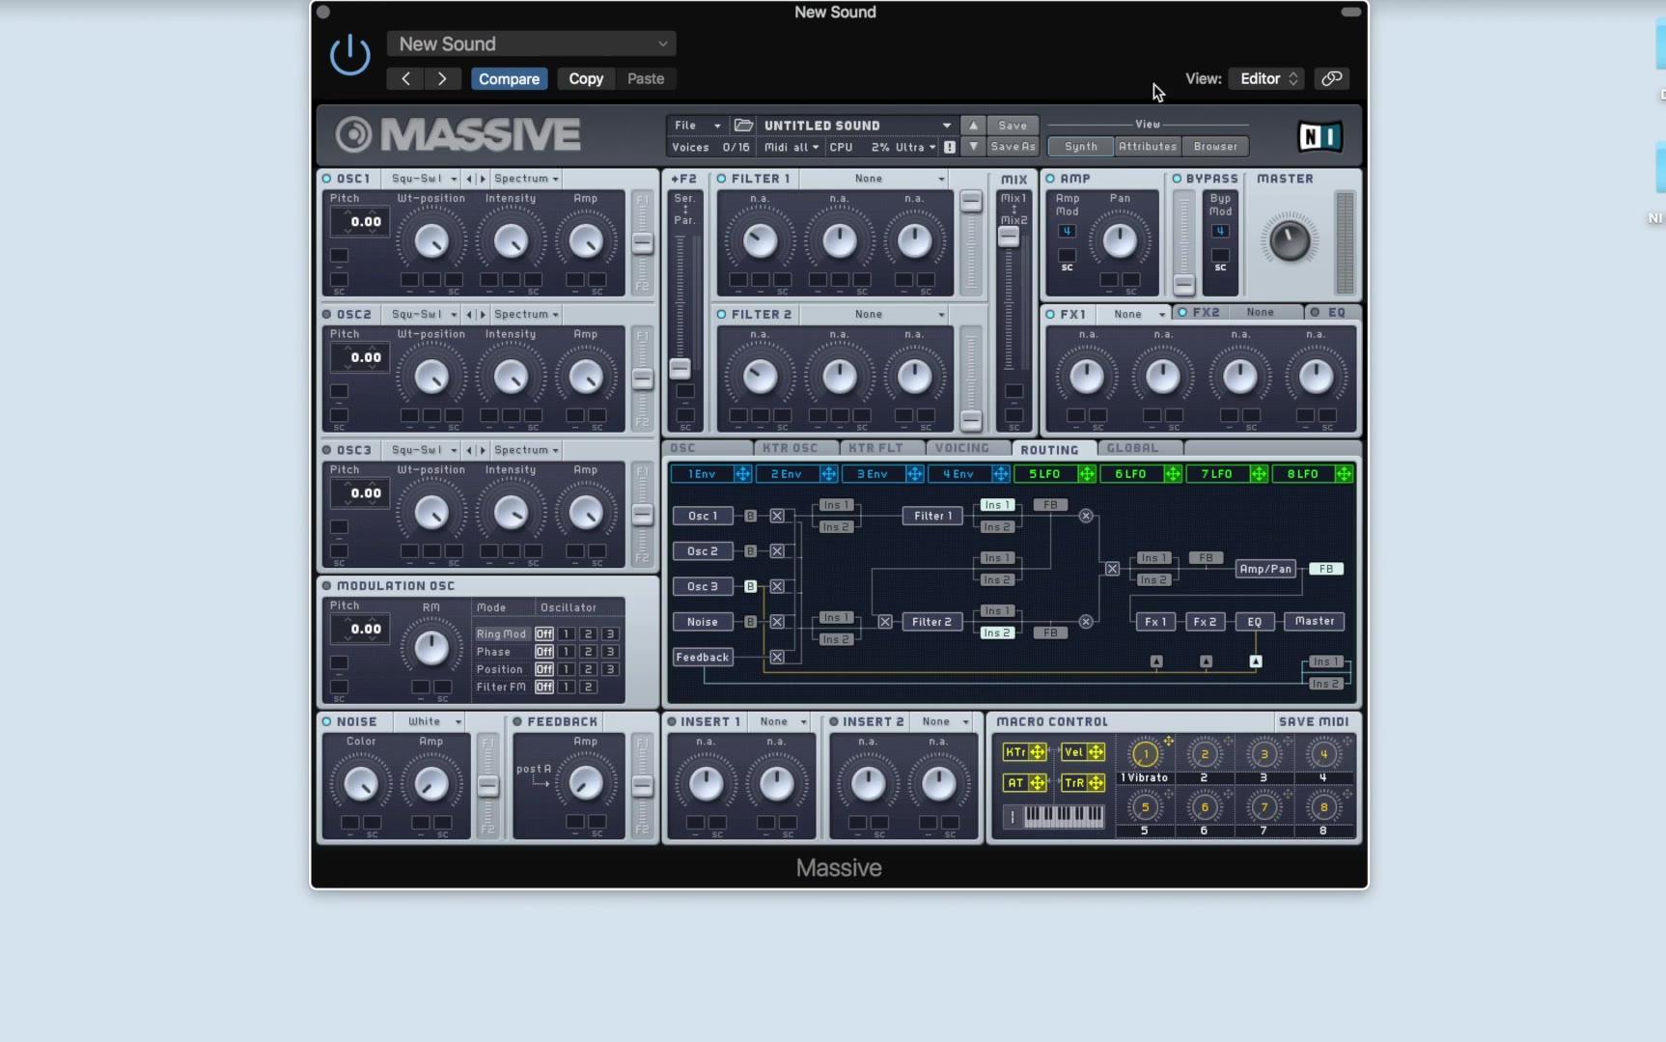The image size is (1666, 1042).
Task: Toggle OSC2 on/off
Action: point(326,315)
